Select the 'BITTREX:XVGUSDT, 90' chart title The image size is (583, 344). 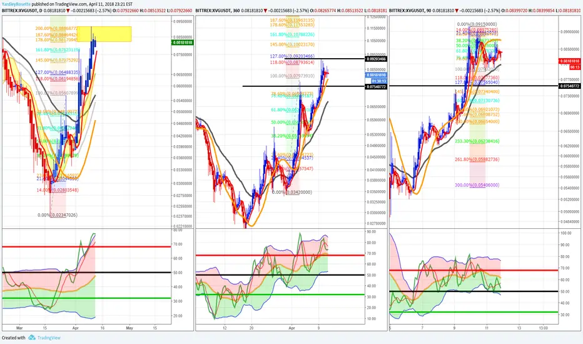point(410,11)
